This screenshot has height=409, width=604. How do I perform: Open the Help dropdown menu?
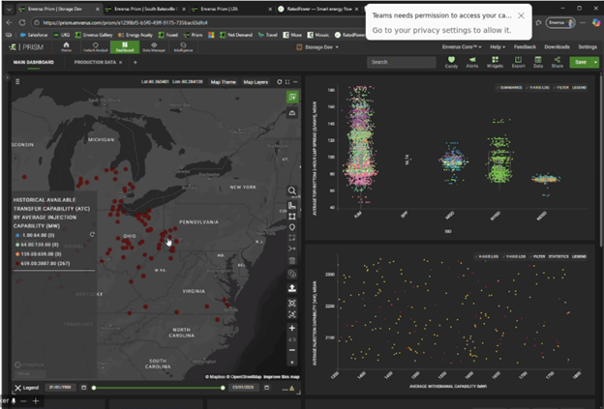[498, 47]
